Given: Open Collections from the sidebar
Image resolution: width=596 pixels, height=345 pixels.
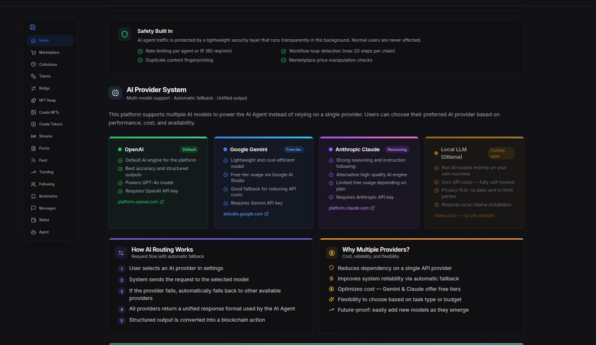Looking at the screenshot, I should tap(50, 65).
